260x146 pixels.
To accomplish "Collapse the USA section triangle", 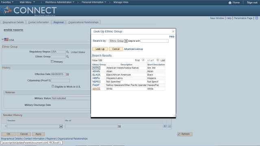I will point(3,40).
